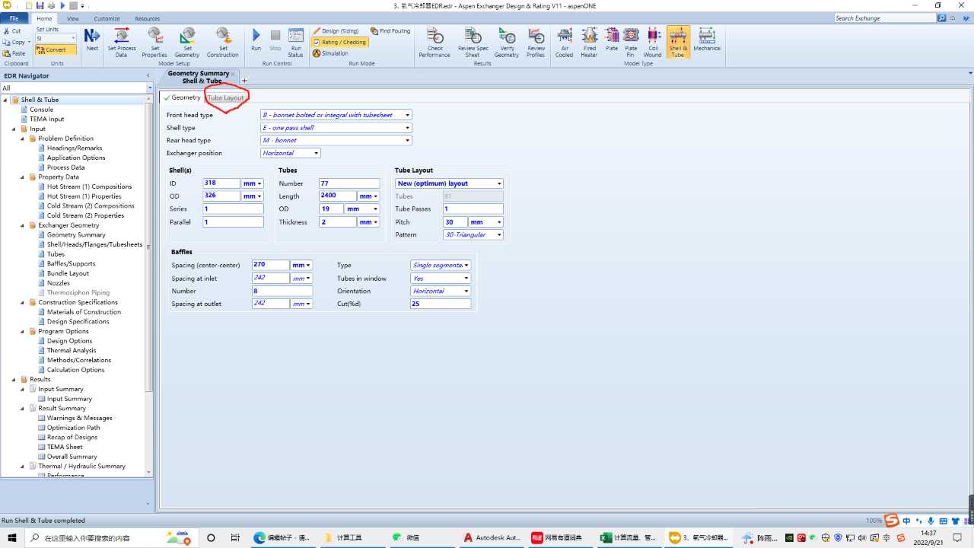Collapse the Exchanger Geometry tree node
The image size is (974, 548).
(24, 225)
